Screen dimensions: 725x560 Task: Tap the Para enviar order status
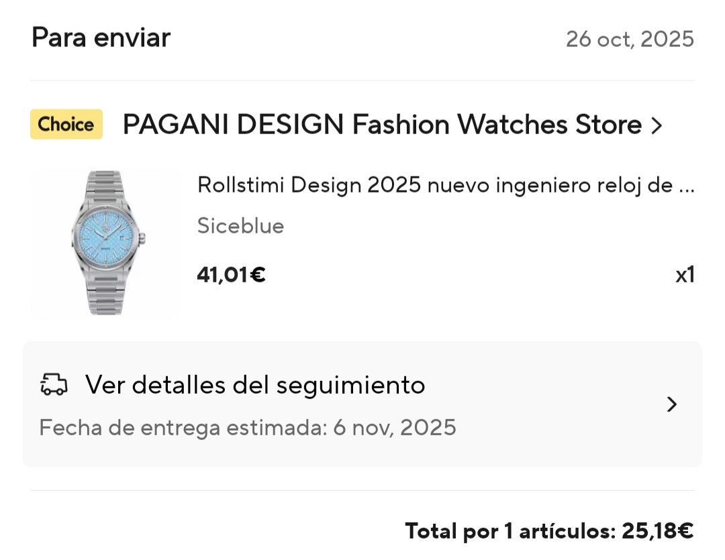pos(101,38)
